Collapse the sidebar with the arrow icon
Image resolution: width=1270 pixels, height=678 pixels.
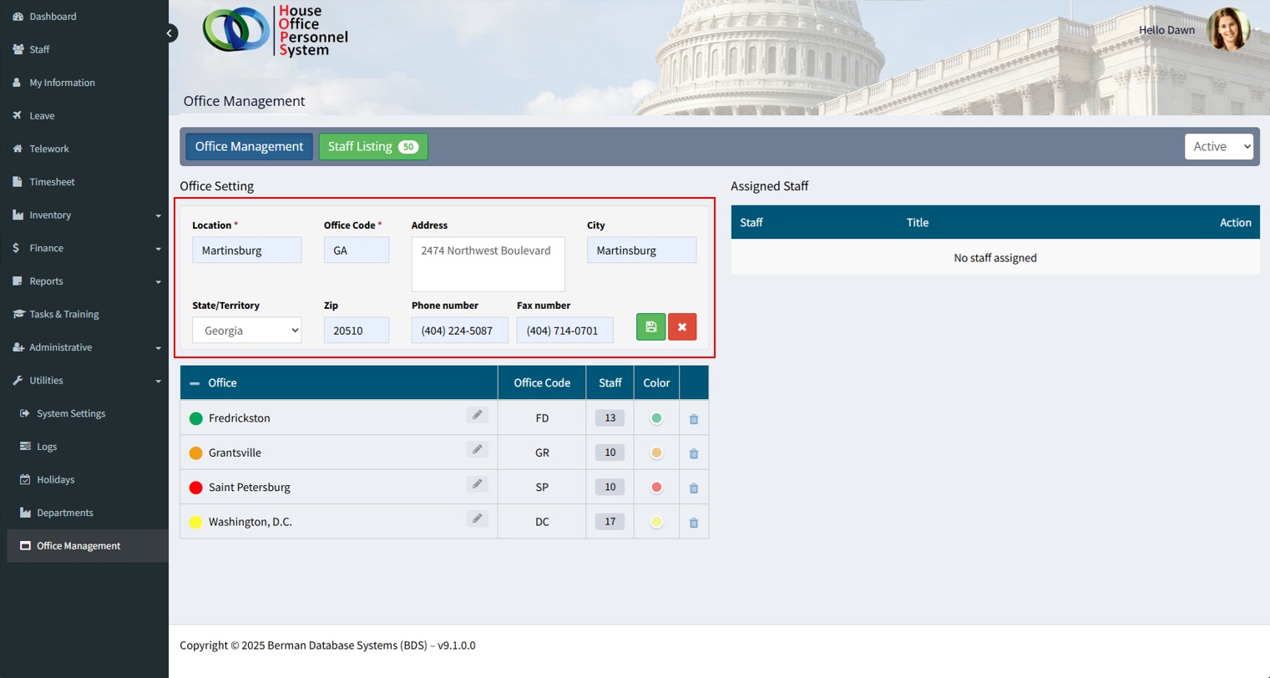(170, 33)
